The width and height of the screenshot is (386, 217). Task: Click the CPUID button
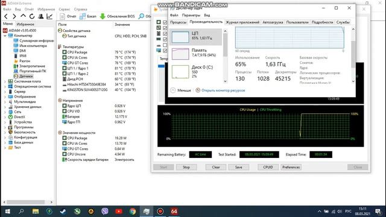pos(268,168)
